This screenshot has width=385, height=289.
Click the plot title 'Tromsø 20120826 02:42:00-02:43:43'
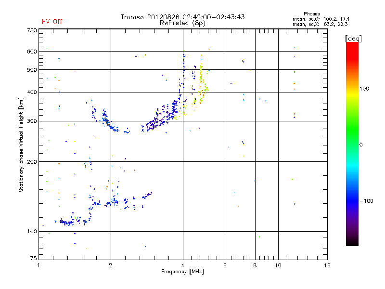click(182, 17)
